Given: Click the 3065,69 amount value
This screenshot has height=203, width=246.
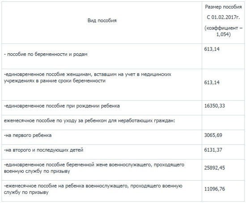Looking at the screenshot, I should point(213,135).
